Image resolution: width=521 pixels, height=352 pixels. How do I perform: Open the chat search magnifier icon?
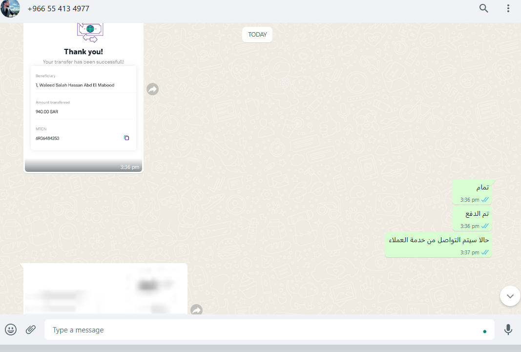pyautogui.click(x=483, y=8)
